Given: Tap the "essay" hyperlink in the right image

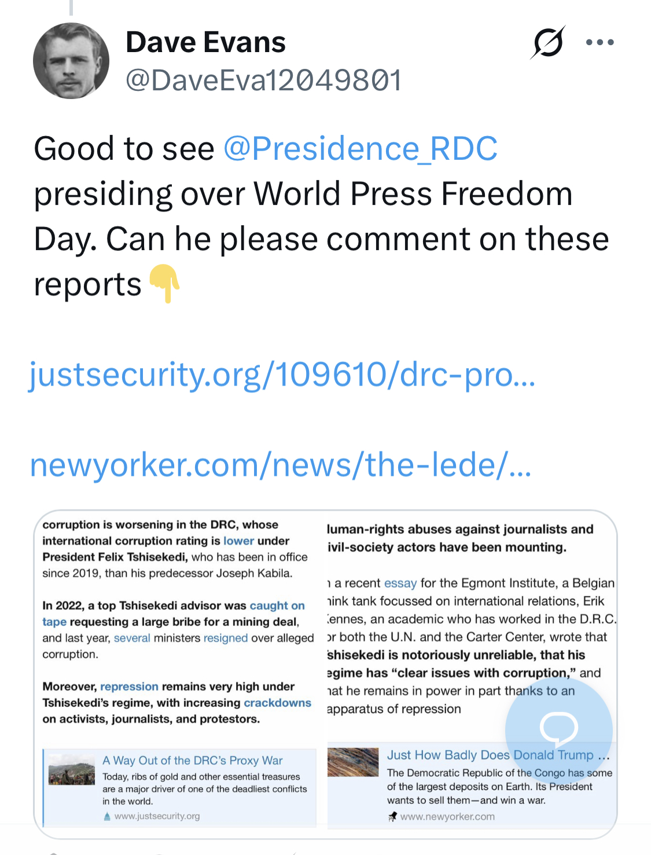Looking at the screenshot, I should (400, 583).
